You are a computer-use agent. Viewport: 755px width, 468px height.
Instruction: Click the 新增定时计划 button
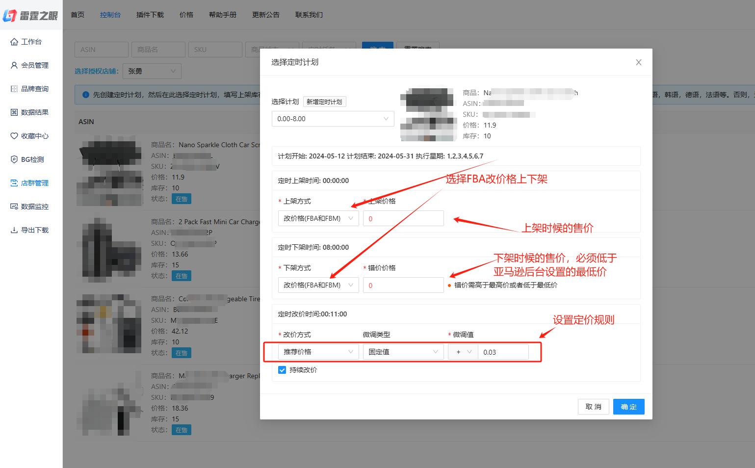(324, 102)
